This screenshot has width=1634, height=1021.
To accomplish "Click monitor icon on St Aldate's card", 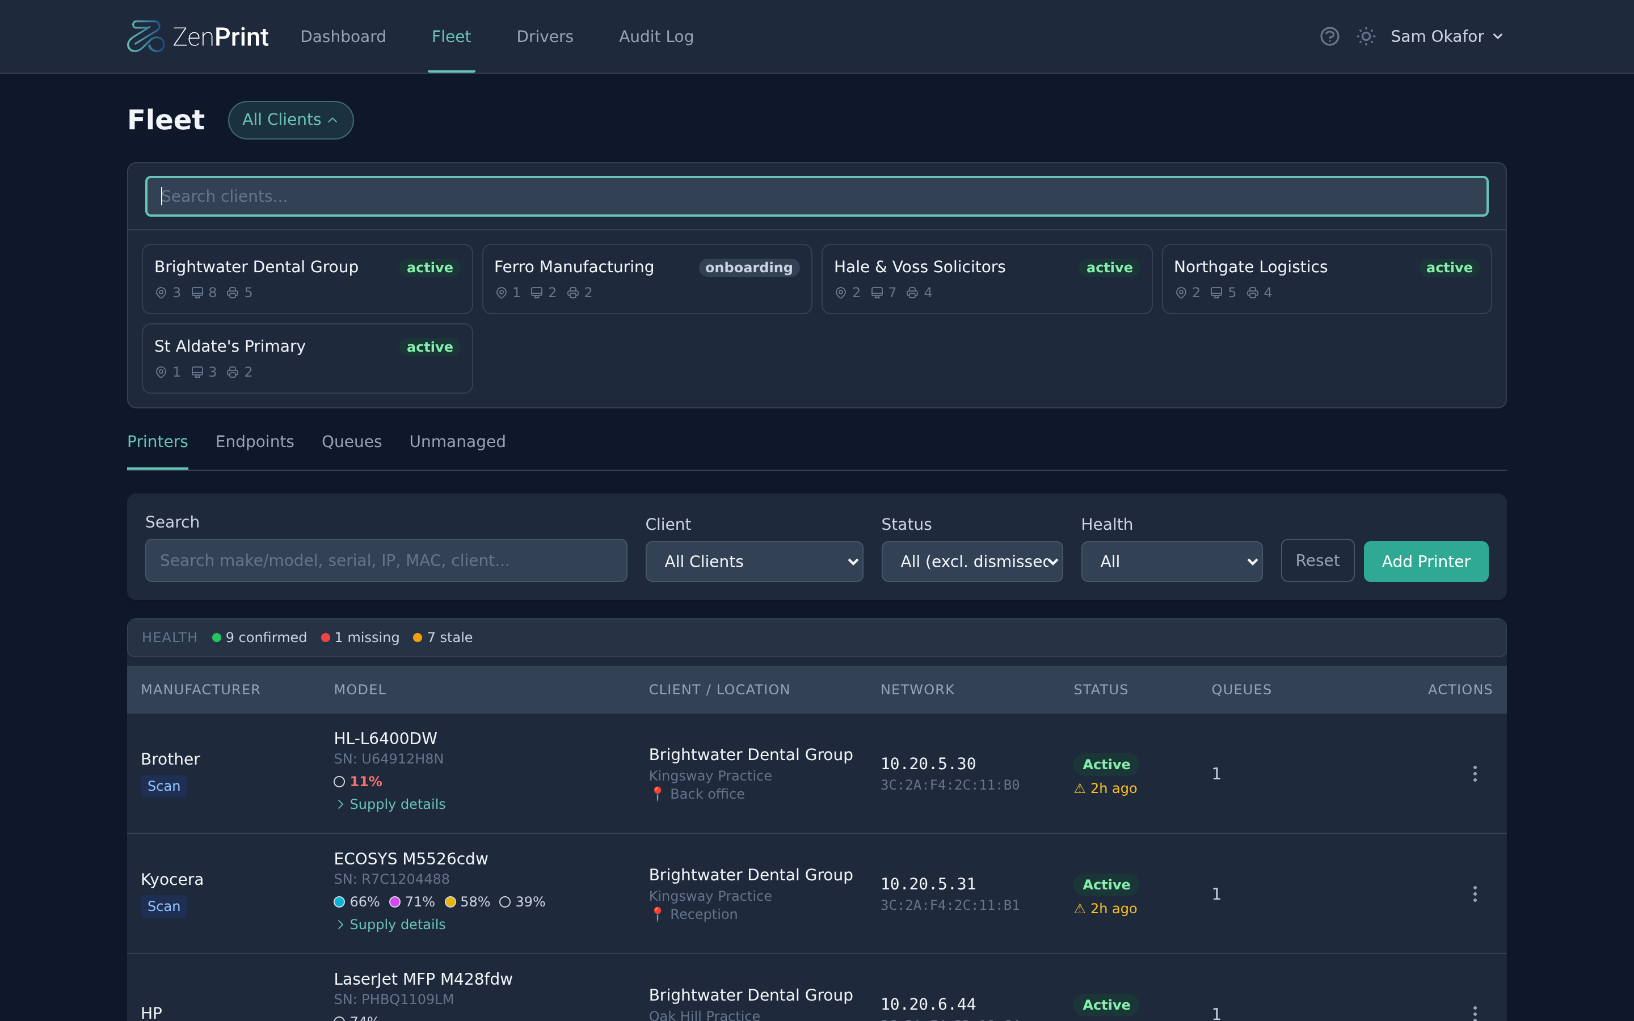I will (197, 372).
